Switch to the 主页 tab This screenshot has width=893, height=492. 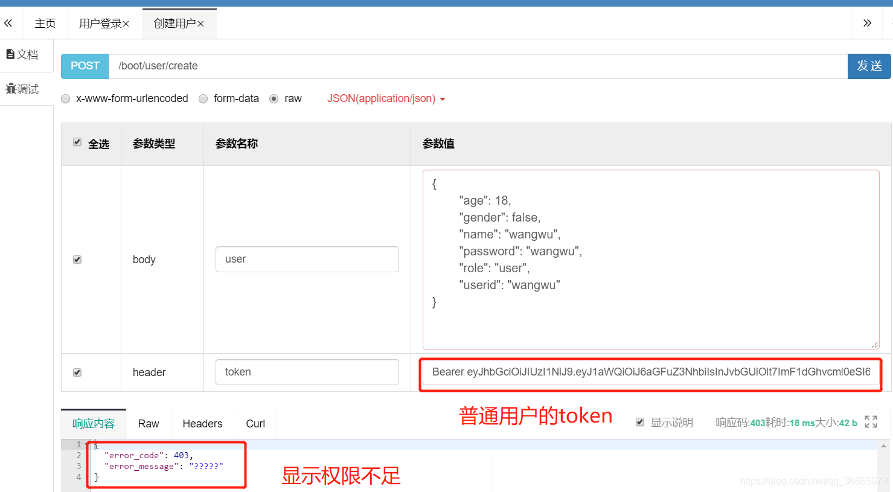click(x=45, y=24)
